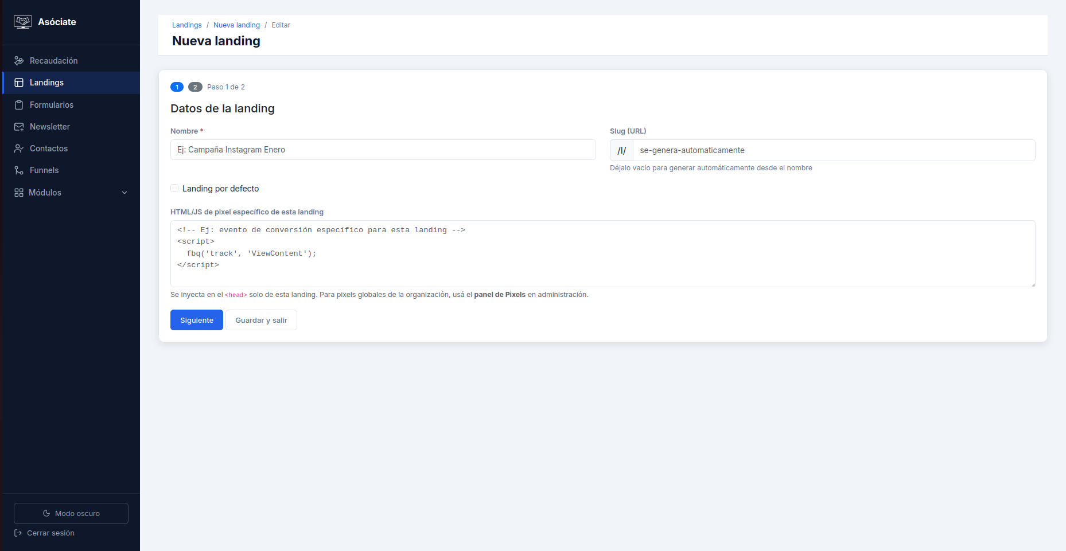The height and width of the screenshot is (551, 1066).
Task: Click the Recaudación sidebar icon
Action: click(19, 61)
